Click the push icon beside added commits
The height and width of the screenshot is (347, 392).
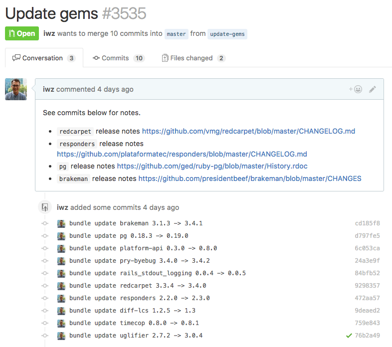[x=45, y=207]
